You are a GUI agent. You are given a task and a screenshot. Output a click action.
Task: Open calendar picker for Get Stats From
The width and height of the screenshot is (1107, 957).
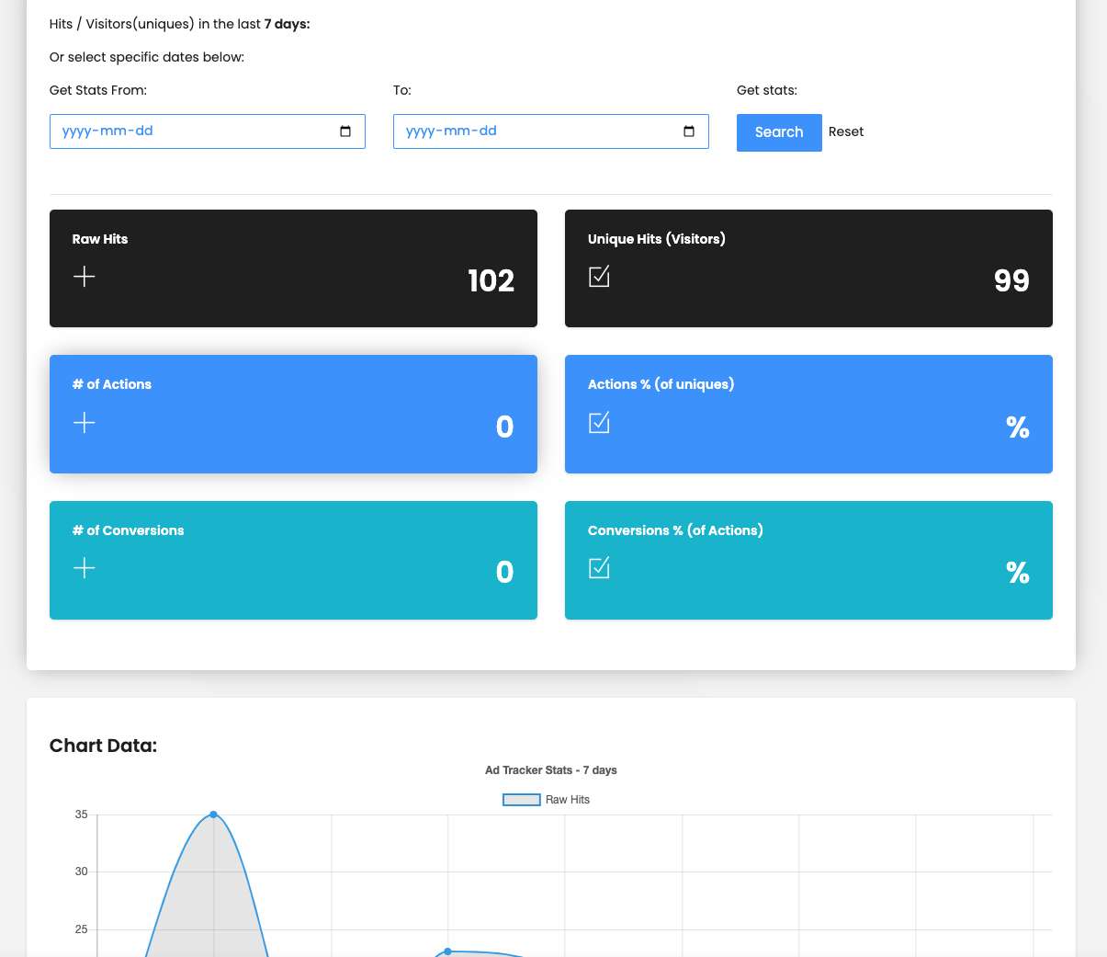pyautogui.click(x=345, y=131)
